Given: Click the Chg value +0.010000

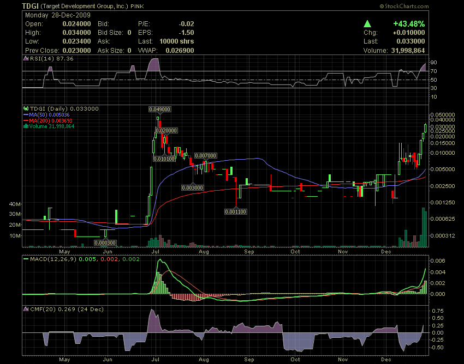Looking at the screenshot, I should coord(409,33).
